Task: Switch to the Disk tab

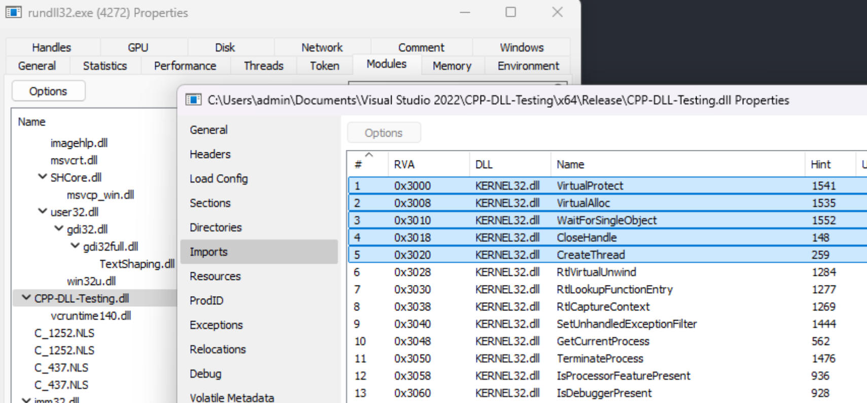Action: [225, 47]
